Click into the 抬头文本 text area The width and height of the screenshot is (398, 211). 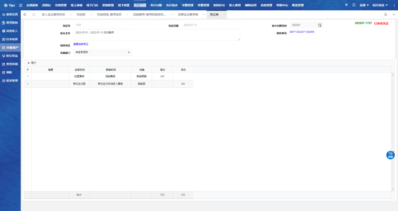(156, 35)
